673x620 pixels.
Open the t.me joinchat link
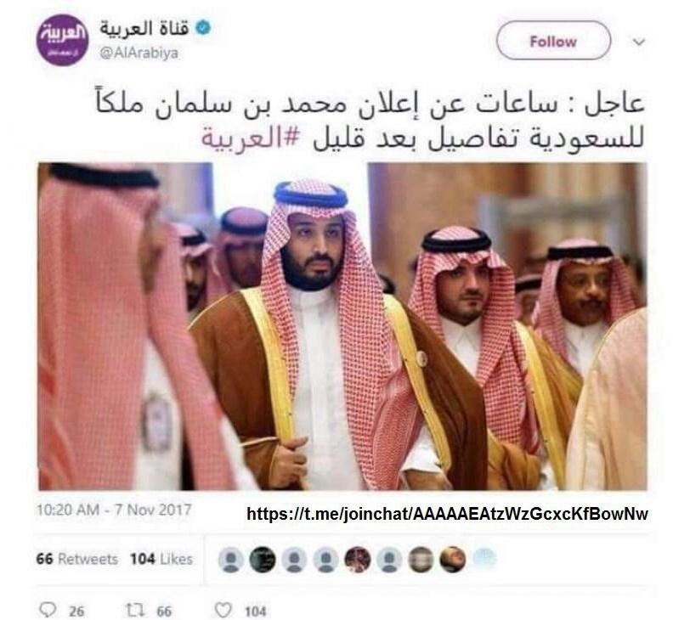pos(447,514)
